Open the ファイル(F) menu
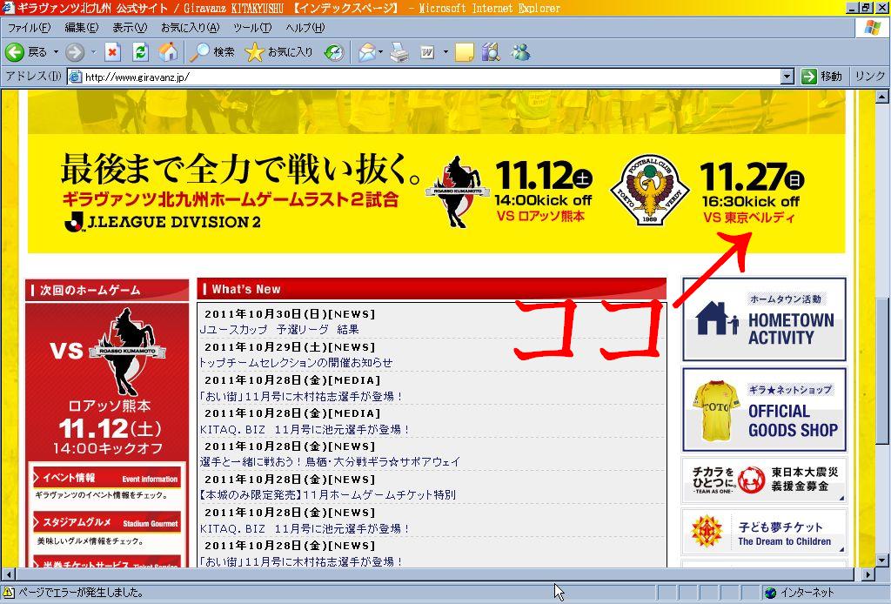 [29, 27]
